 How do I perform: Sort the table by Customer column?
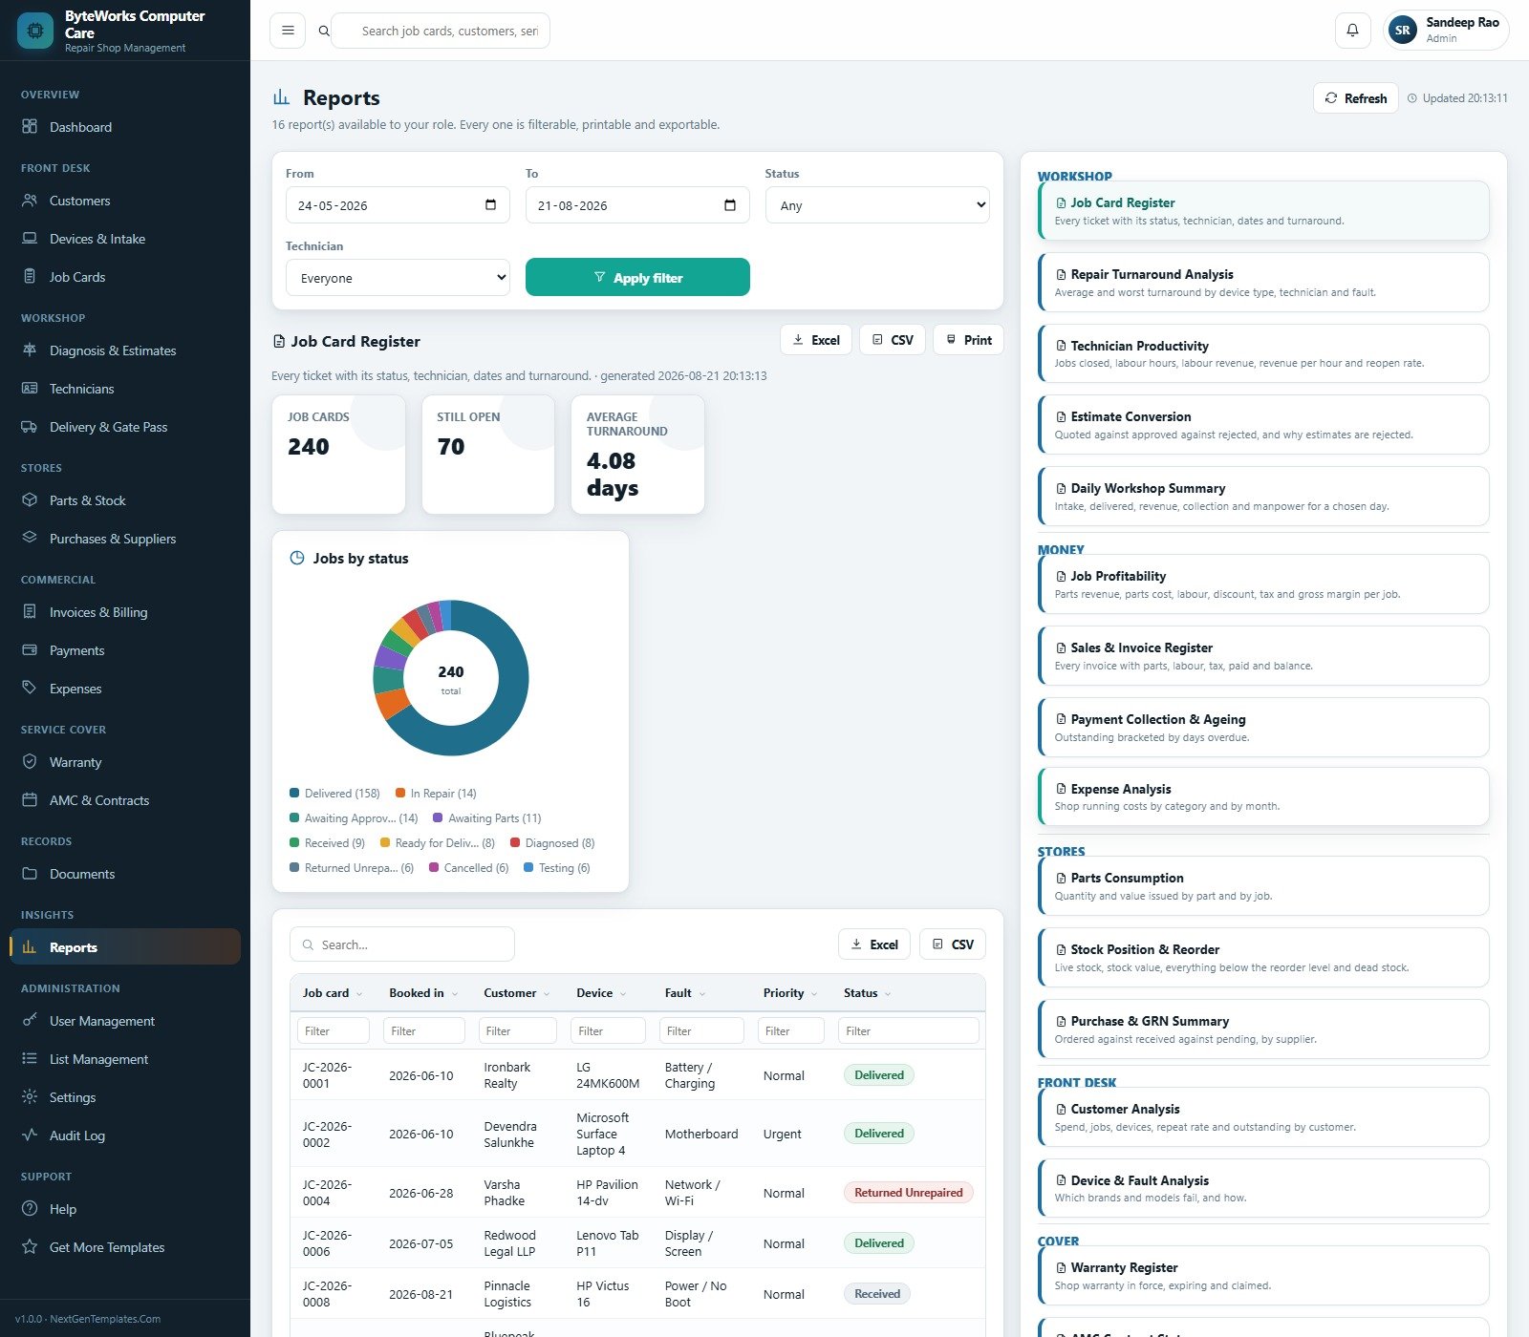517,993
